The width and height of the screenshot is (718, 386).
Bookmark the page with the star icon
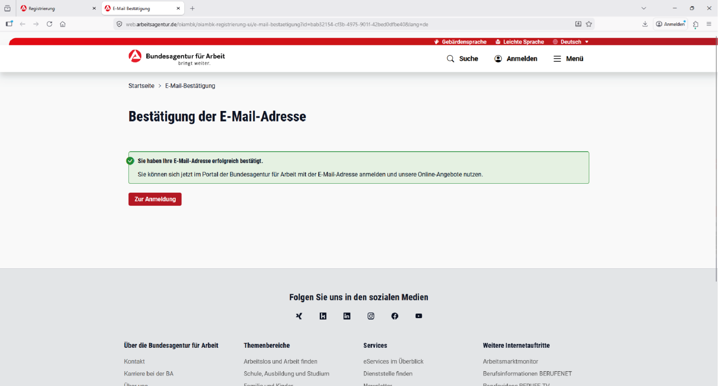(589, 23)
